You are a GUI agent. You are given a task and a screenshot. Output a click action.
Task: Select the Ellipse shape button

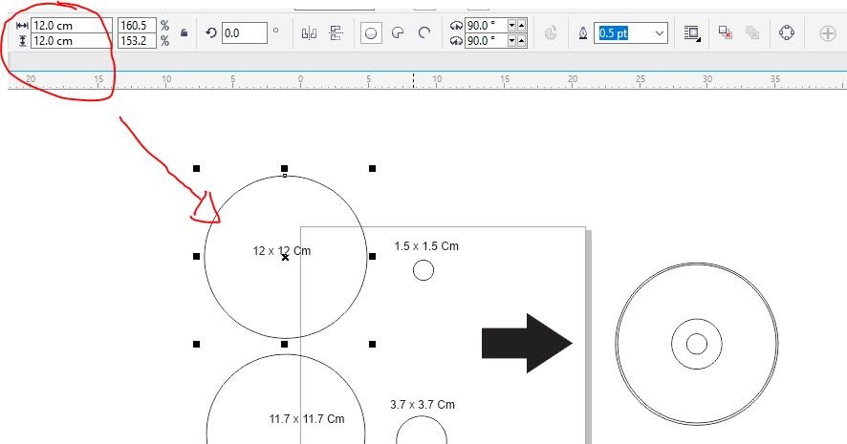[x=371, y=33]
